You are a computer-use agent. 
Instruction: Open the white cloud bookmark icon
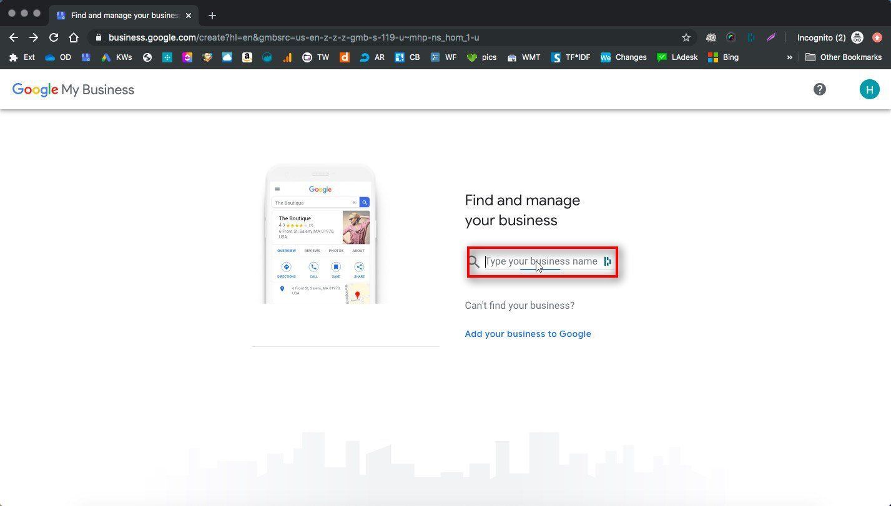227,57
